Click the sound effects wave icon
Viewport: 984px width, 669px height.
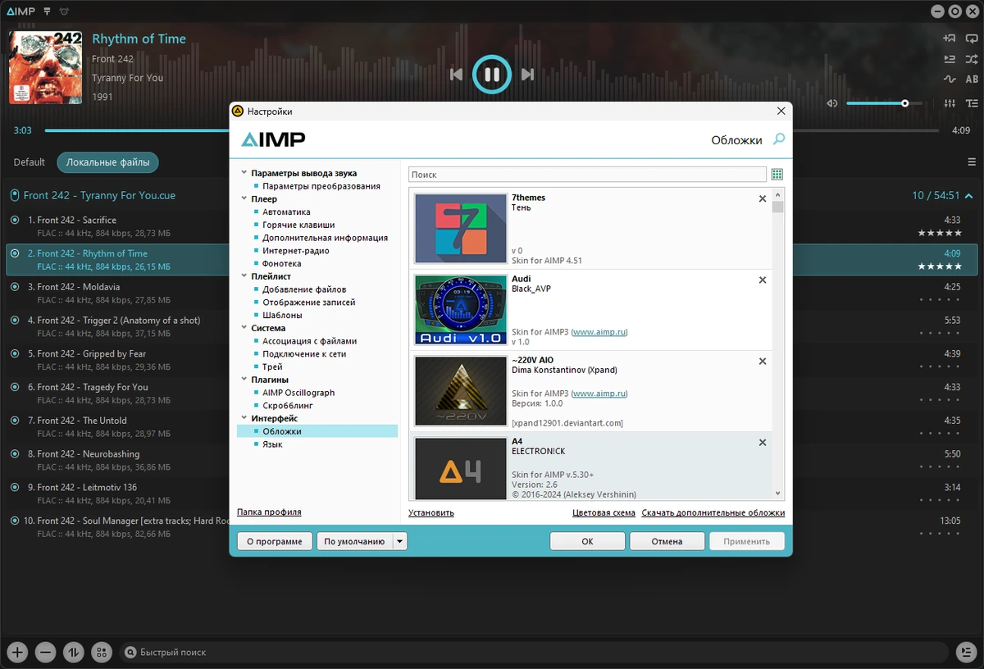click(x=950, y=80)
